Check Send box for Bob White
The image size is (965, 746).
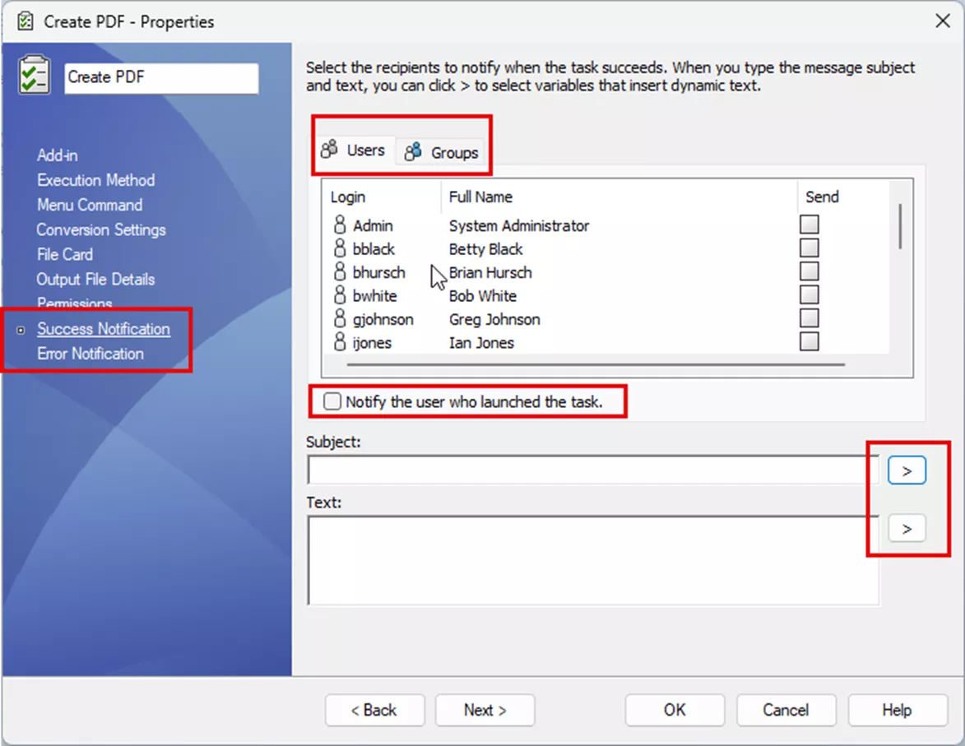809,294
